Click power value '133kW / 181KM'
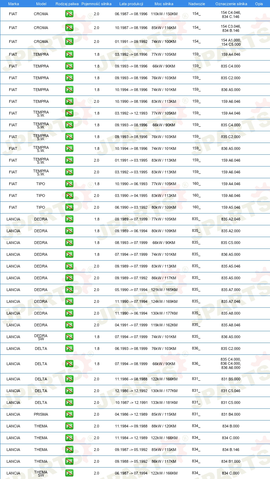 pyautogui.click(x=164, y=403)
